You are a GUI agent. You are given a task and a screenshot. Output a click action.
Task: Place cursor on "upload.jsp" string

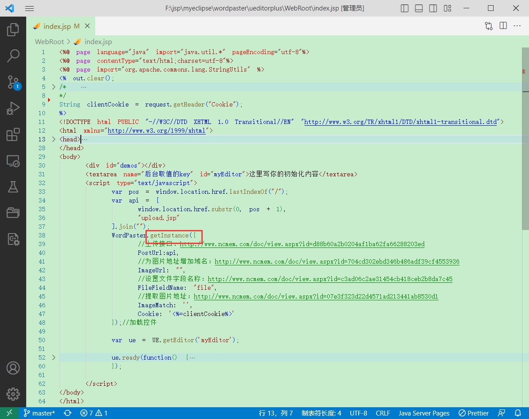point(159,218)
